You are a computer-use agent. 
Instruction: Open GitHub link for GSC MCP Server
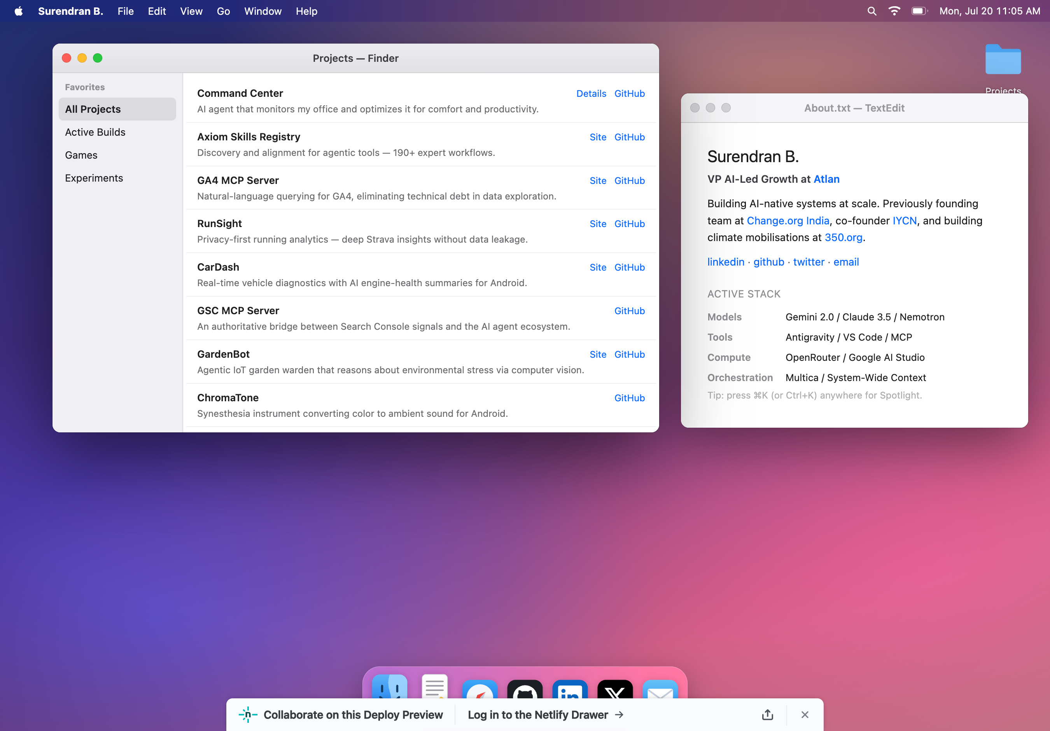(x=629, y=310)
